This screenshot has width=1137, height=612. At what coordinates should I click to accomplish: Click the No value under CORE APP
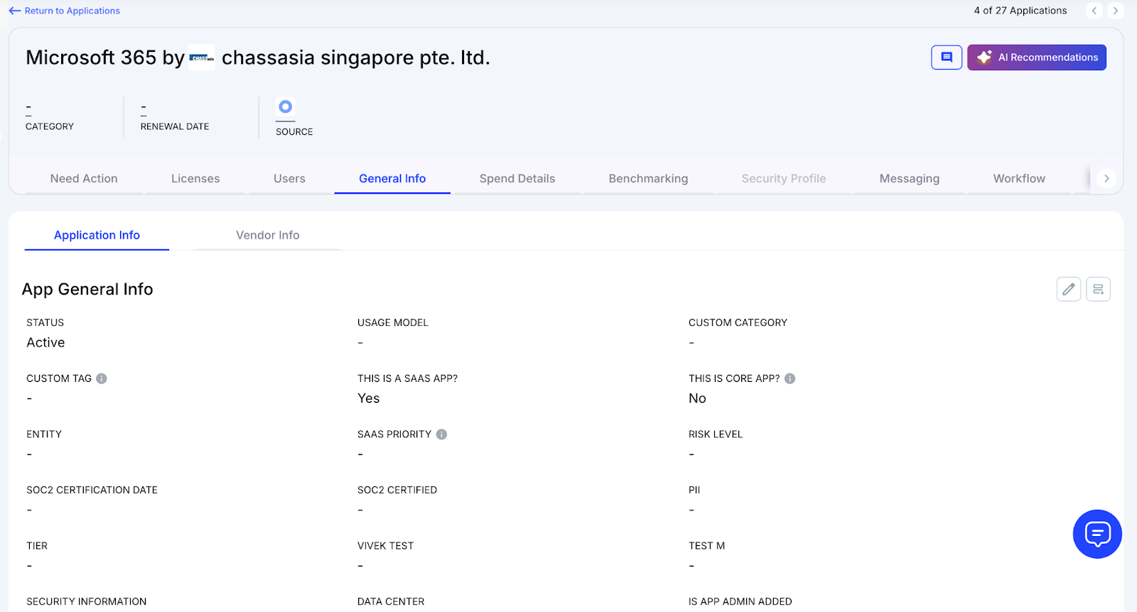tap(697, 398)
